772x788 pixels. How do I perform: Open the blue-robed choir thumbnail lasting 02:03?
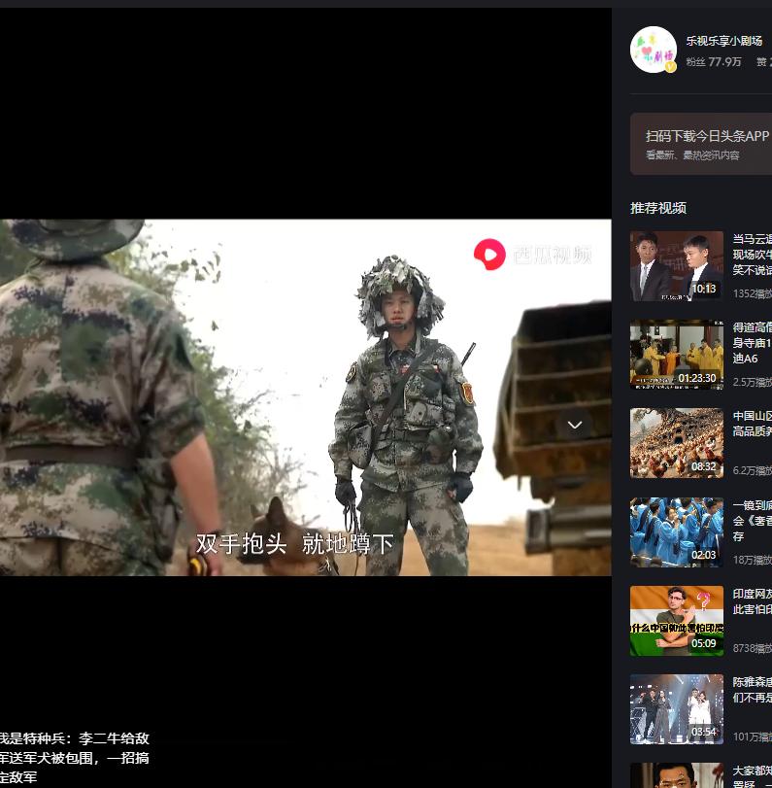(x=677, y=532)
